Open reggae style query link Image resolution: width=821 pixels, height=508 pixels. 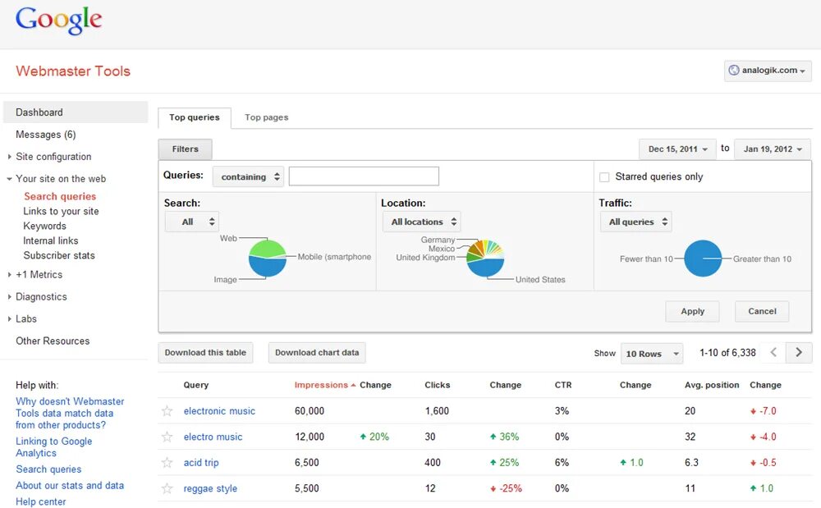(210, 488)
